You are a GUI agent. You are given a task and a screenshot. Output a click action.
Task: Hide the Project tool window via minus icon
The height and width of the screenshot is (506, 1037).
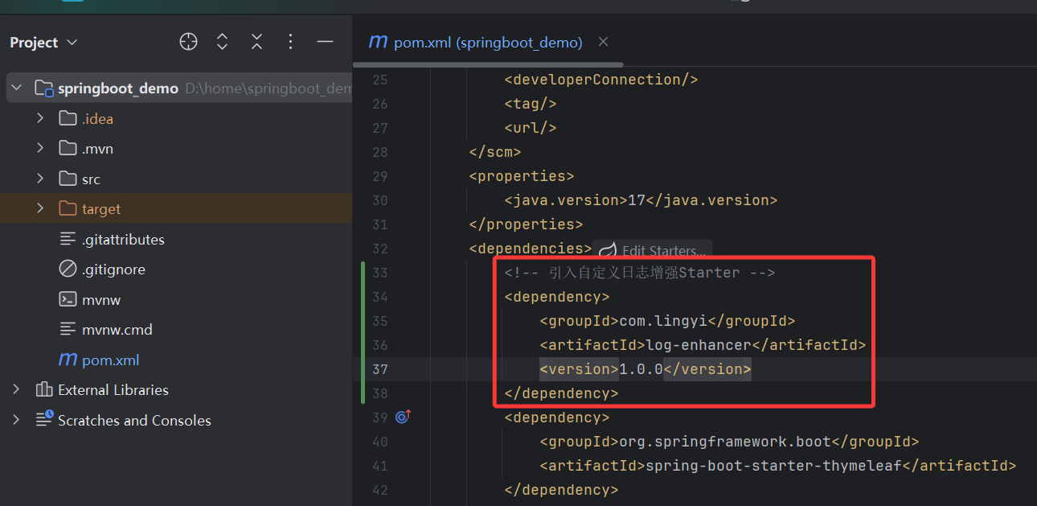[325, 42]
